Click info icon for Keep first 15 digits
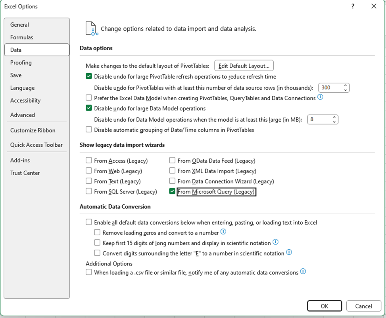This screenshot has width=386, height=318. [275, 242]
